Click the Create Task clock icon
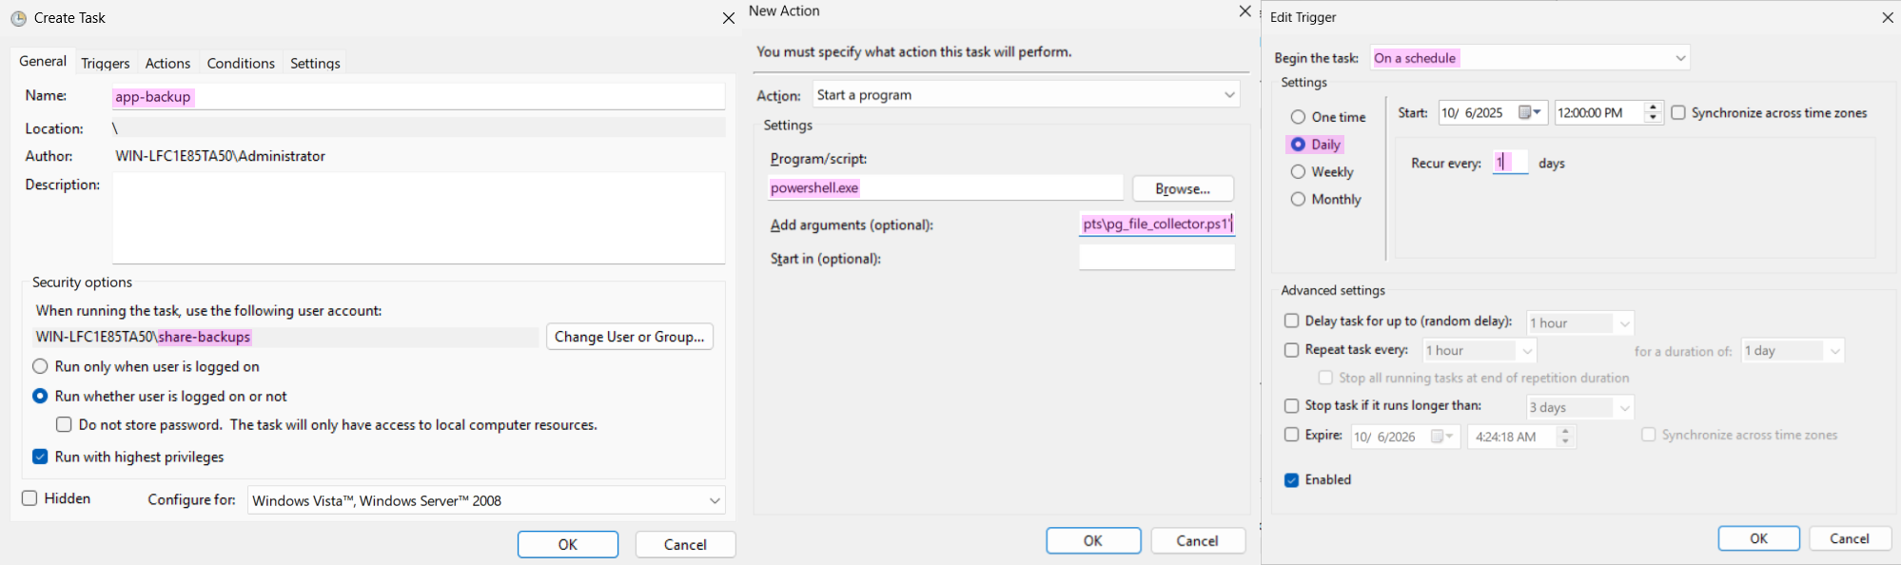 click(18, 18)
